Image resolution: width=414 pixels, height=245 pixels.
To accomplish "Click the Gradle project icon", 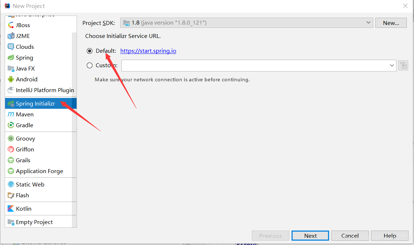I will pyautogui.click(x=11, y=125).
